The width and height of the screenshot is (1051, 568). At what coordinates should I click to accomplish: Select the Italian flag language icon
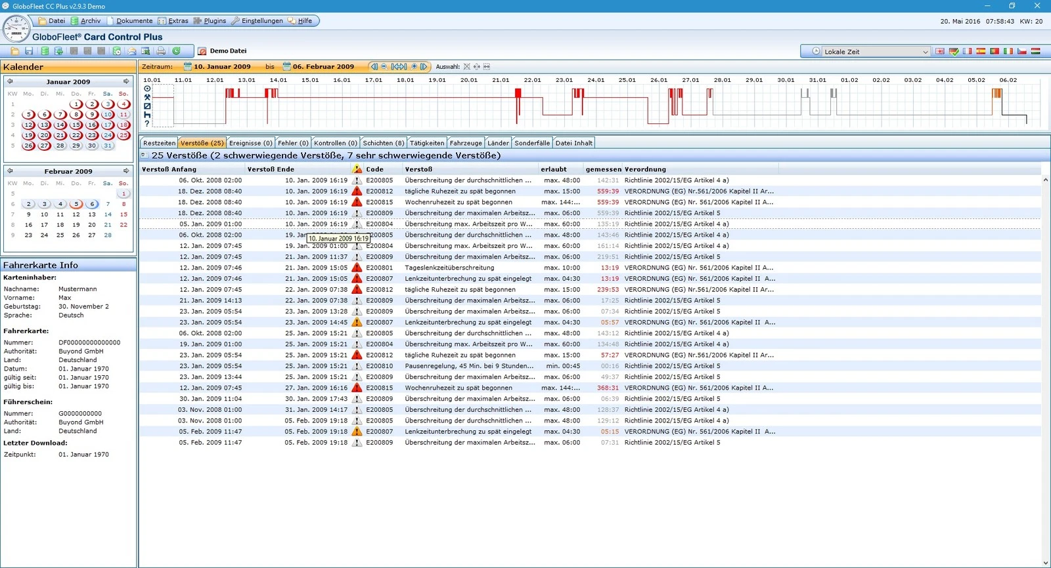click(1008, 51)
